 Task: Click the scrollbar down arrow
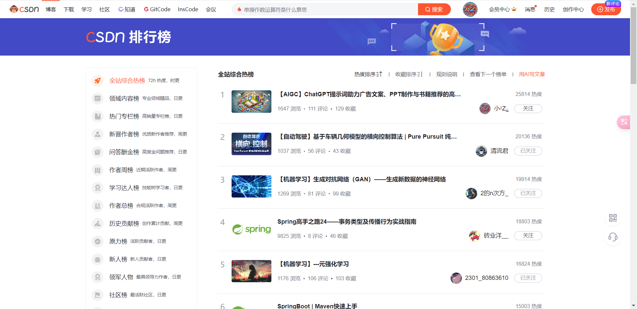[x=633, y=306]
